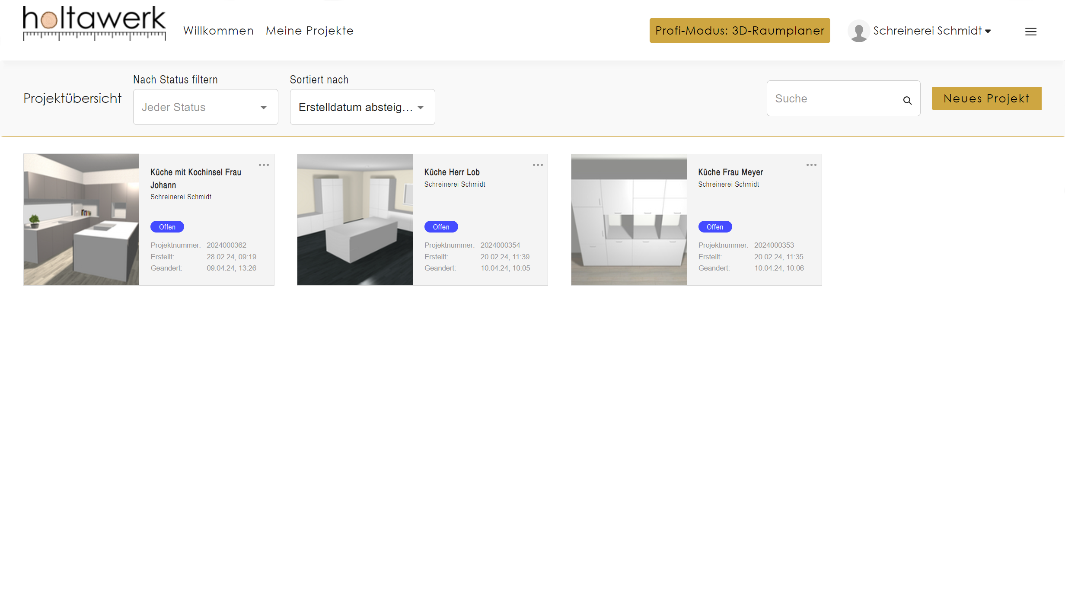This screenshot has width=1065, height=599.
Task: Click the user avatar icon
Action: click(858, 31)
